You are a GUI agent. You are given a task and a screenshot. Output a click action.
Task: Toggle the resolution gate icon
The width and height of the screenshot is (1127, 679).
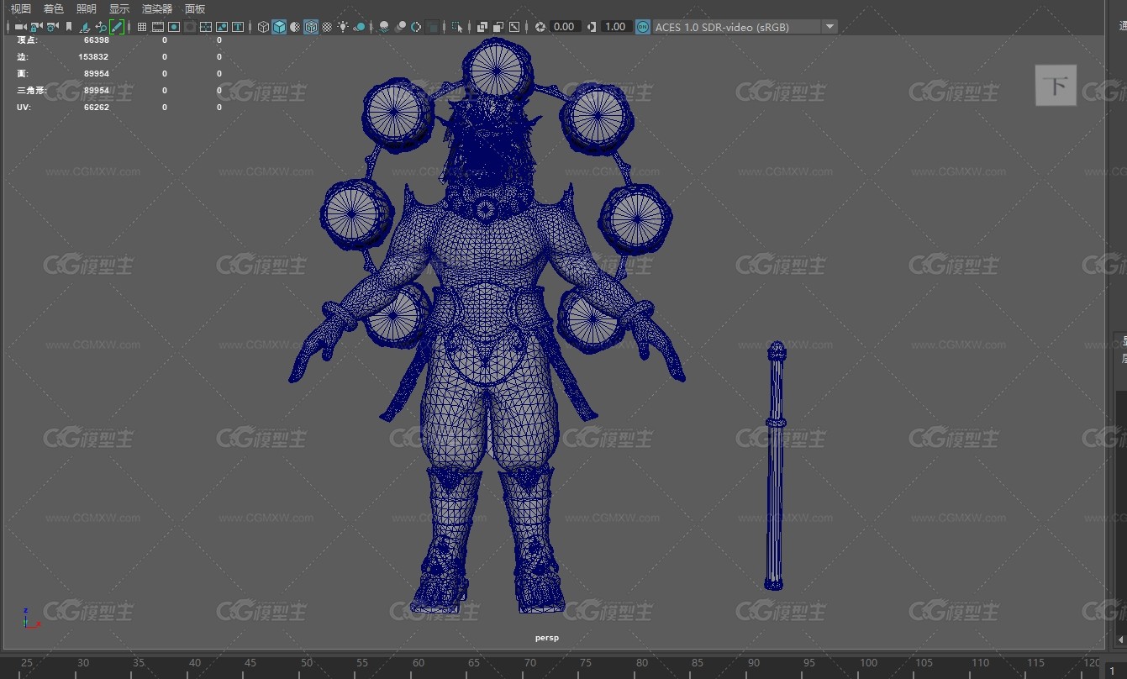click(x=174, y=27)
